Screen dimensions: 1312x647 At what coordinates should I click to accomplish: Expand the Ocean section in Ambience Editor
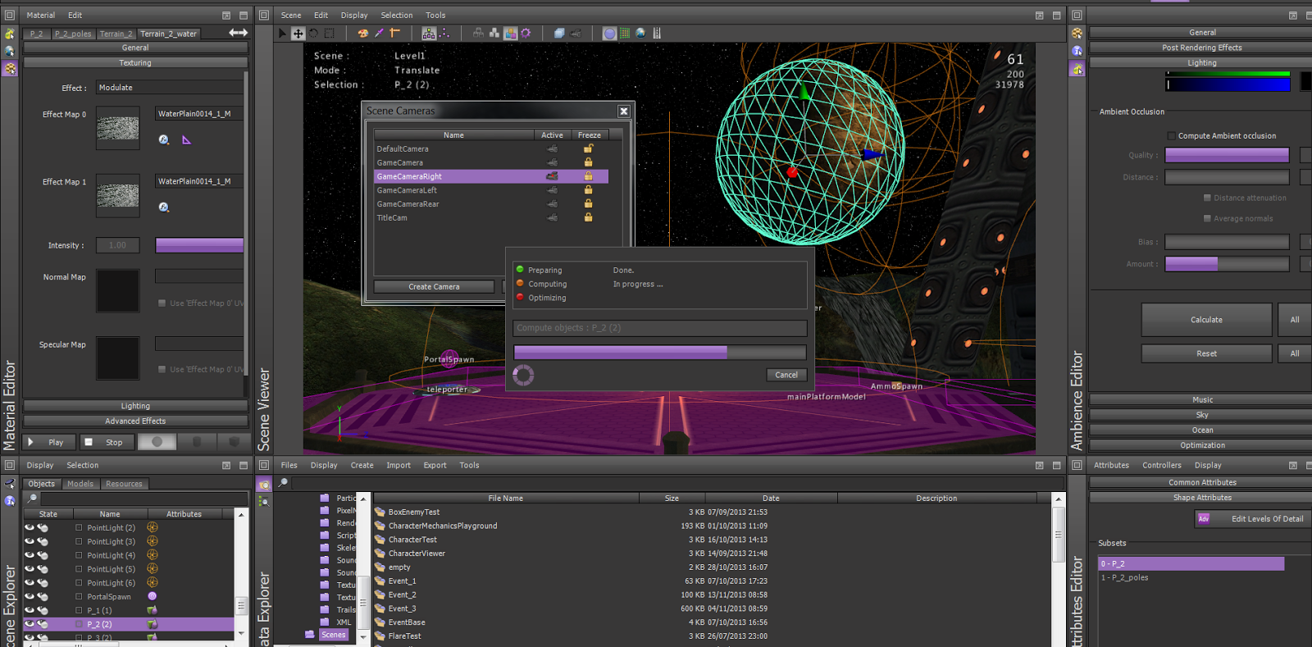1201,431
